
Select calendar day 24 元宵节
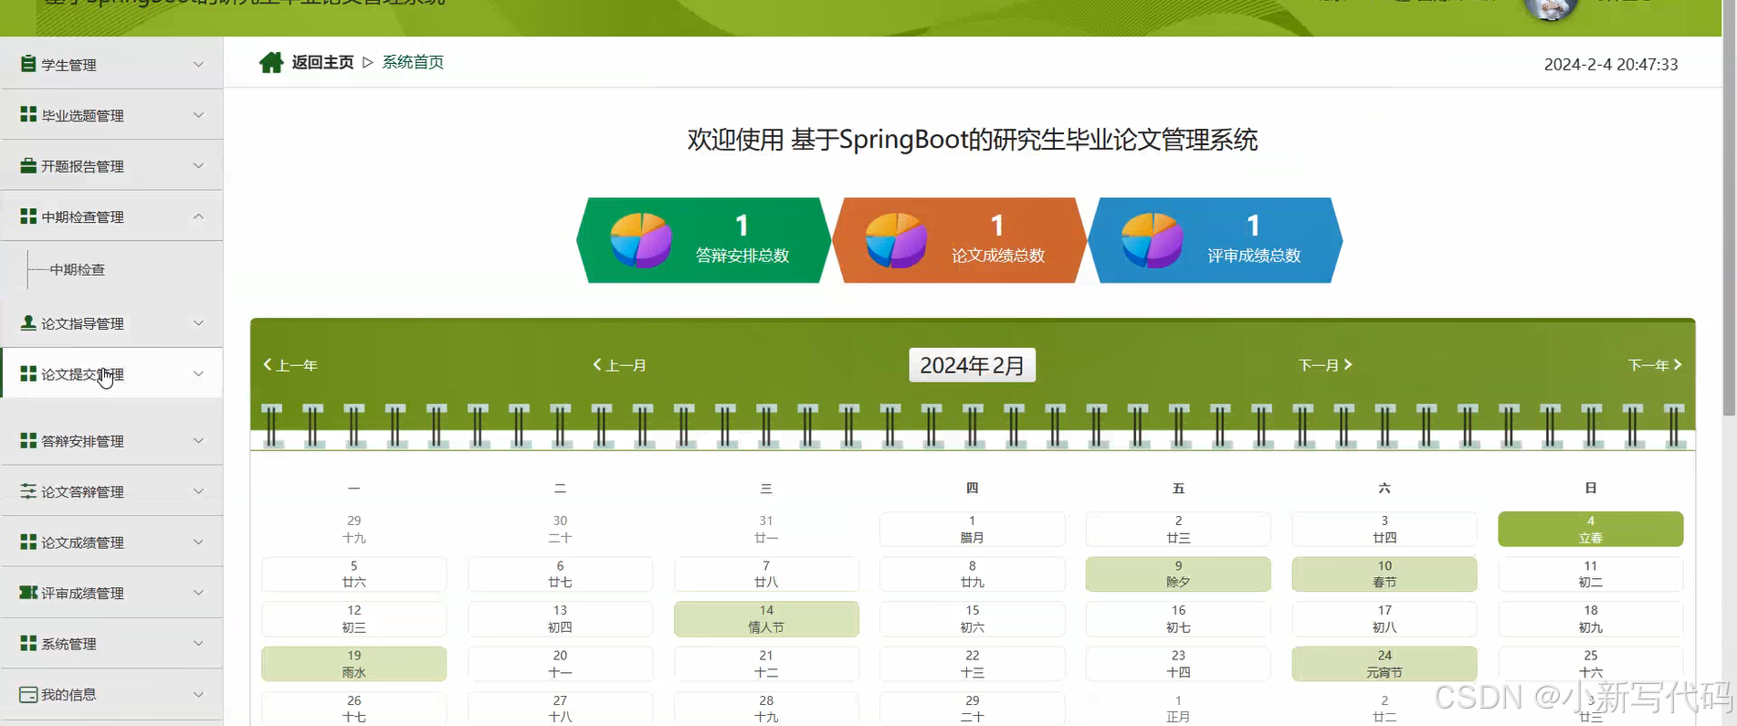pyautogui.click(x=1384, y=664)
